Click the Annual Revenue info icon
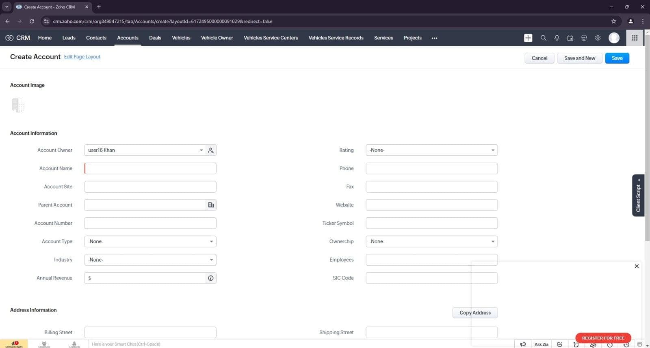Image resolution: width=650 pixels, height=348 pixels. [211, 278]
